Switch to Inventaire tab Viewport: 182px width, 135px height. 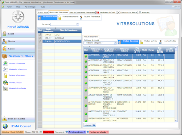pyautogui.click(x=144, y=12)
